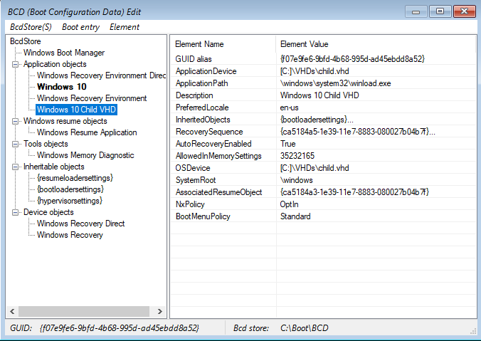Click the Standard value cell

point(295,216)
